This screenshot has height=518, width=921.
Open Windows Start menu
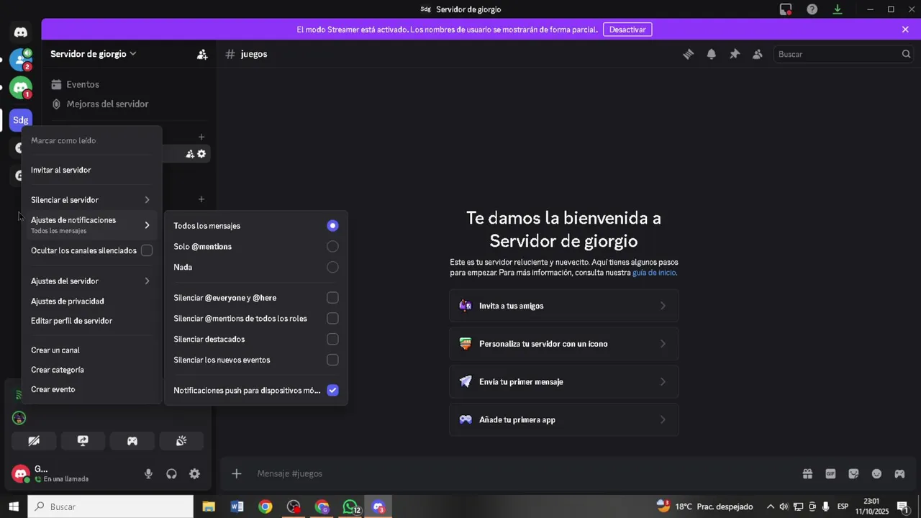(x=13, y=506)
